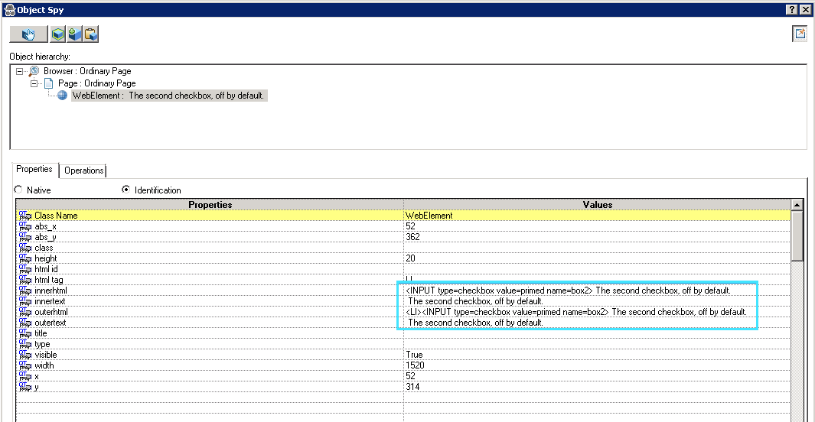This screenshot has width=815, height=422.
Task: Collapse the Page : Ordinary Page node
Action: point(34,83)
